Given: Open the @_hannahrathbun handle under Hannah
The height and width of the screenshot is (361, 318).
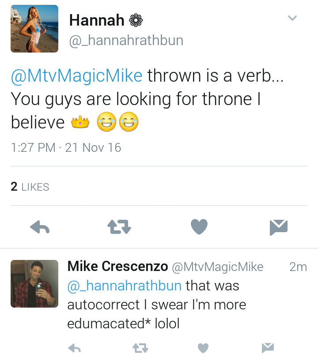Looking at the screenshot, I should click(126, 41).
